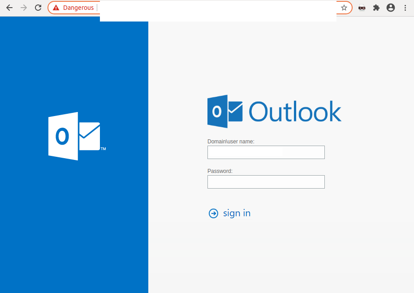Screen dimensions: 414x293
Task: Click the TM mark next to Outlook logo
Action: click(x=103, y=148)
